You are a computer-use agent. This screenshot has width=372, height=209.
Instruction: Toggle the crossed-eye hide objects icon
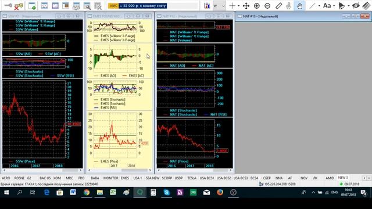[x=356, y=6]
